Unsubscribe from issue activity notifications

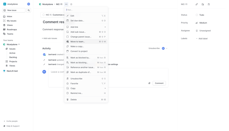[154, 49]
